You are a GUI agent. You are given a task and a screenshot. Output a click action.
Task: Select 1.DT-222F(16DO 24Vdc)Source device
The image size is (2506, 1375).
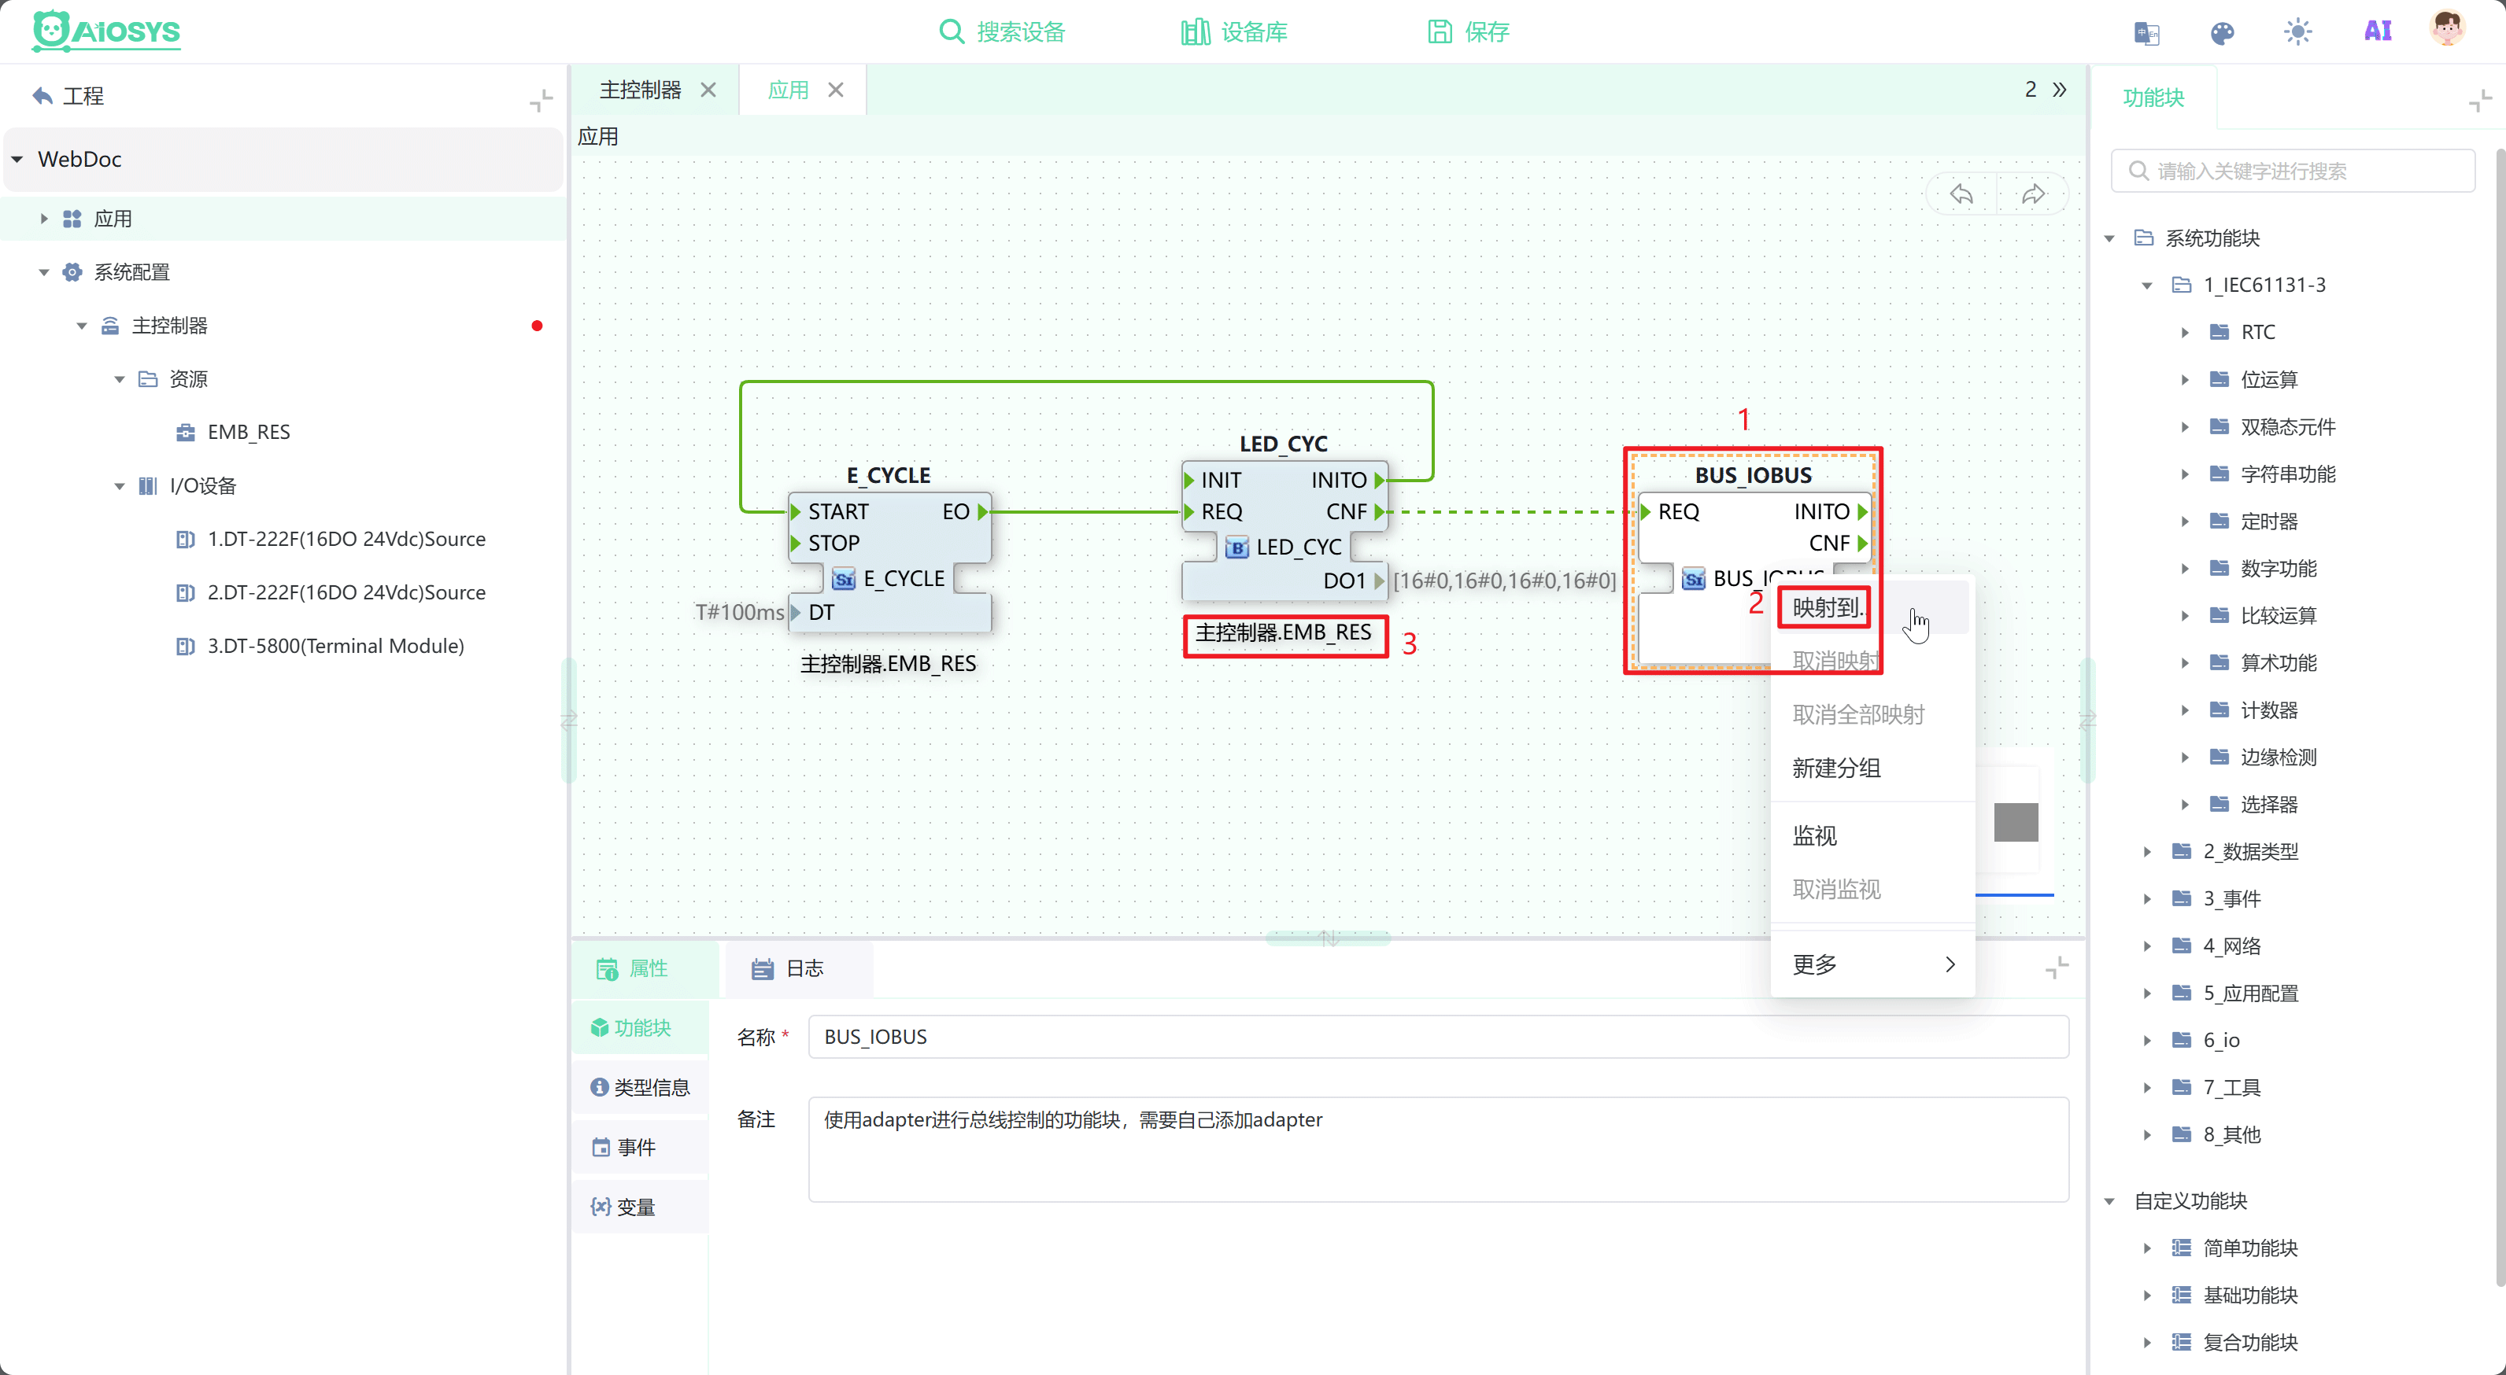[x=346, y=539]
